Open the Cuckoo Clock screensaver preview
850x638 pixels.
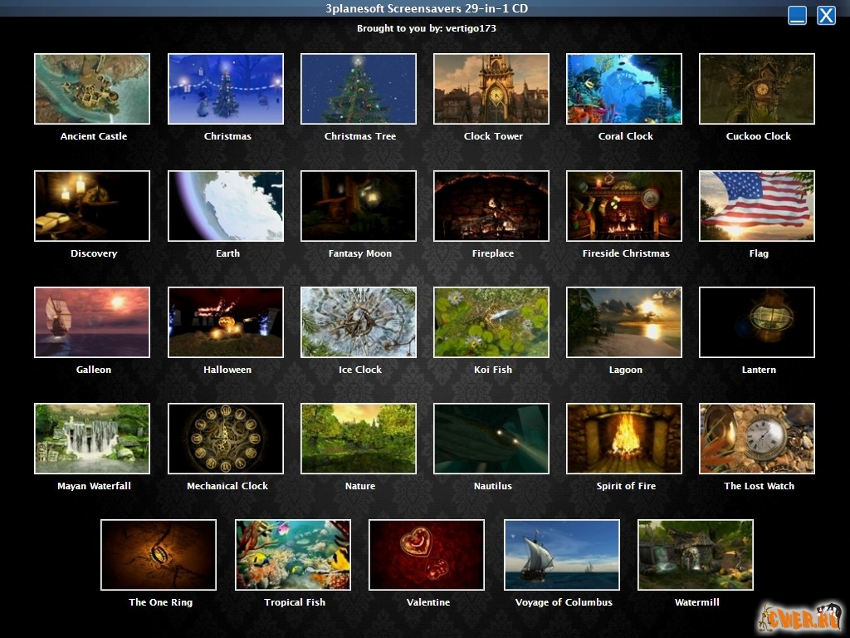756,89
